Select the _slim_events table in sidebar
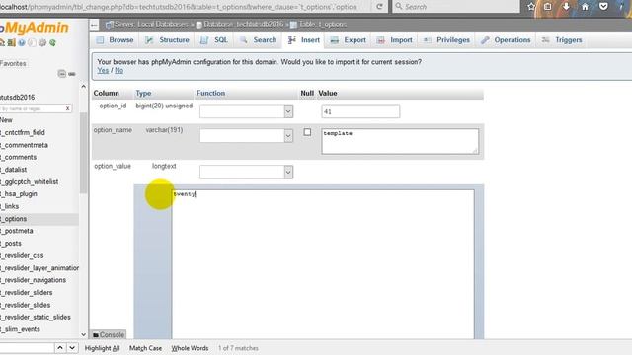Image resolution: width=632 pixels, height=355 pixels. pyautogui.click(x=20, y=329)
